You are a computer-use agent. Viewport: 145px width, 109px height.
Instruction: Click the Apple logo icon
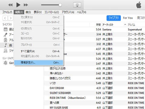pos(139,5)
